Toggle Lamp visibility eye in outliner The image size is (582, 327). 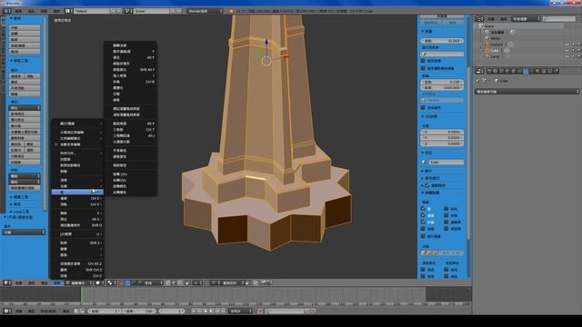[x=567, y=56]
